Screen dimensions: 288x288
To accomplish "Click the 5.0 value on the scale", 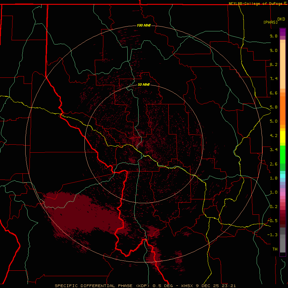I will (274, 121).
